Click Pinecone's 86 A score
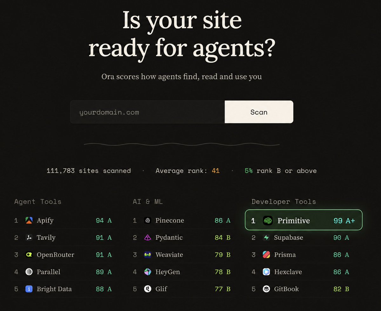Image resolution: width=381 pixels, height=311 pixels. point(223,220)
